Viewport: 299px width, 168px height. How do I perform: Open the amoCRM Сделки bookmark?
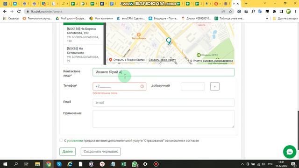click(x=131, y=19)
